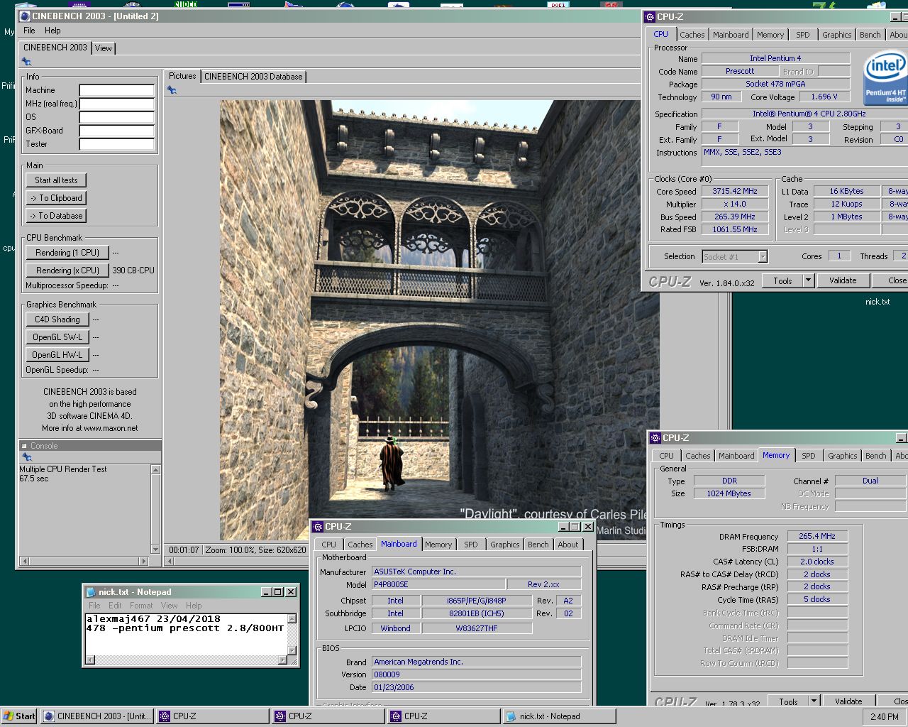908x727 pixels.
Task: Open the Windows Start button
Action: [19, 716]
